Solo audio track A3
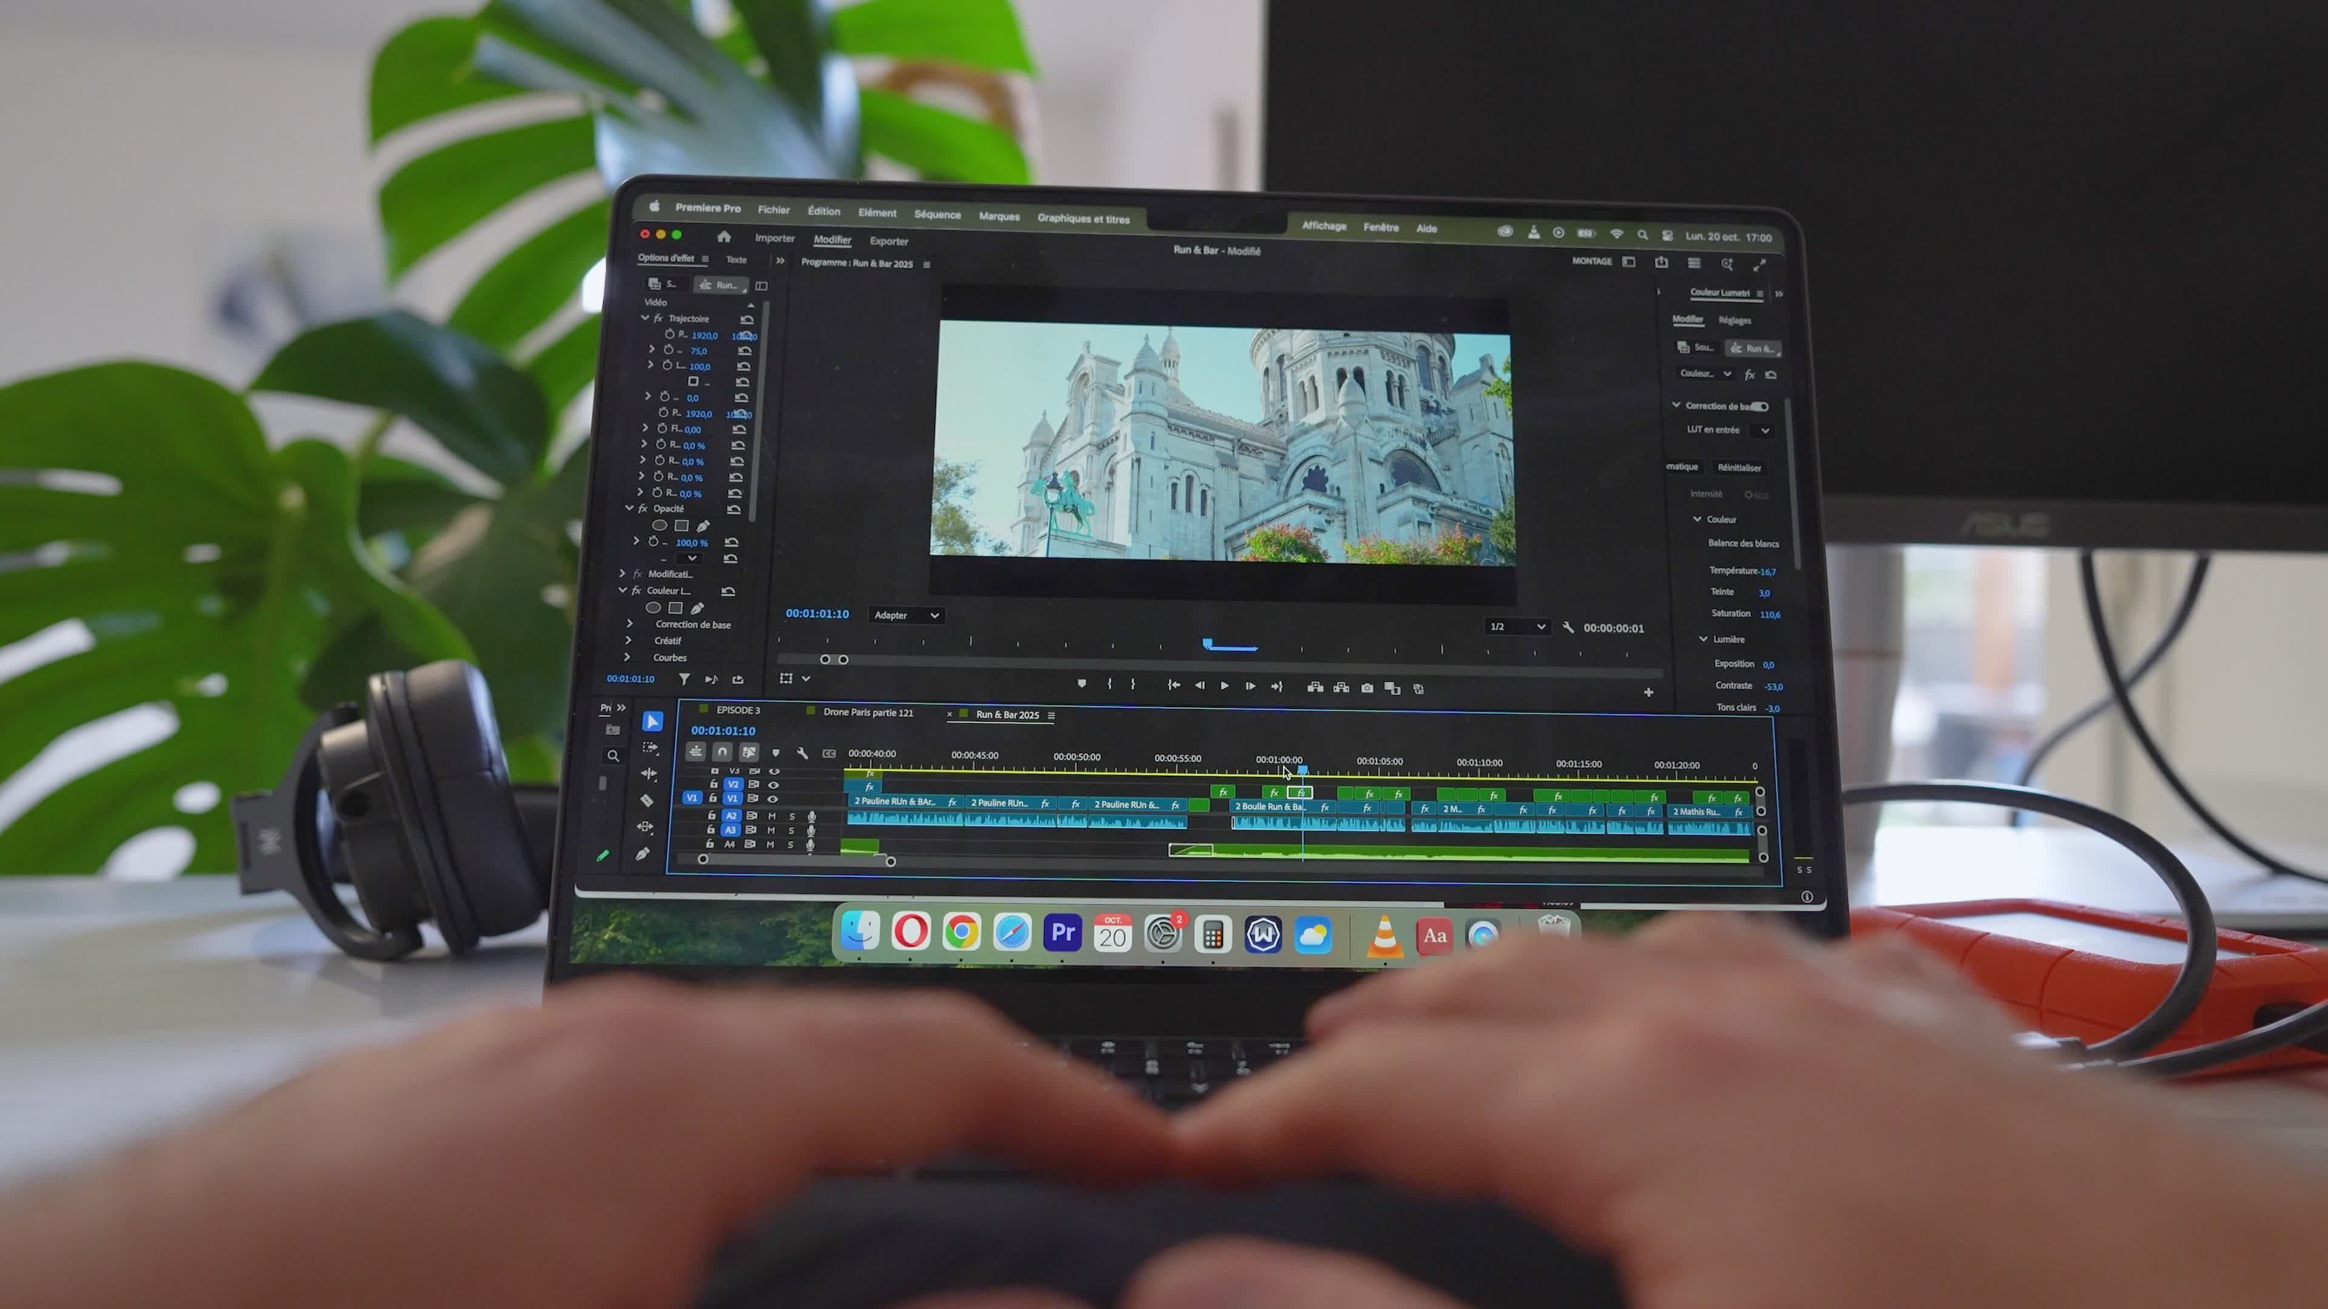This screenshot has height=1309, width=2328. point(792,830)
